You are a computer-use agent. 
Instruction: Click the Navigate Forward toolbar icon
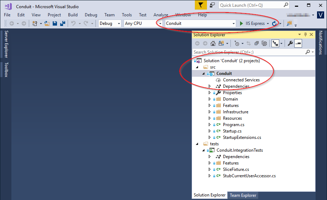point(24,23)
